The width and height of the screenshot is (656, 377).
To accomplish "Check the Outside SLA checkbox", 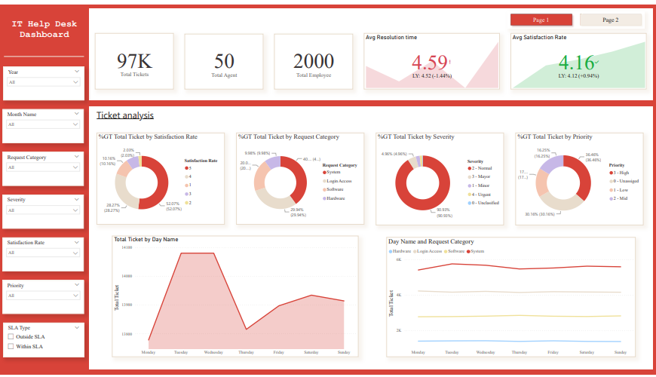I will pos(11,337).
